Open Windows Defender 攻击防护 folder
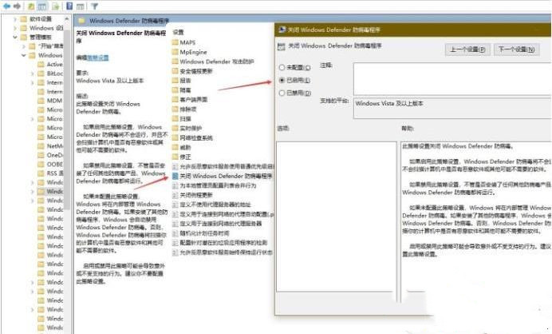The width and height of the screenshot is (552, 334). tap(213, 62)
